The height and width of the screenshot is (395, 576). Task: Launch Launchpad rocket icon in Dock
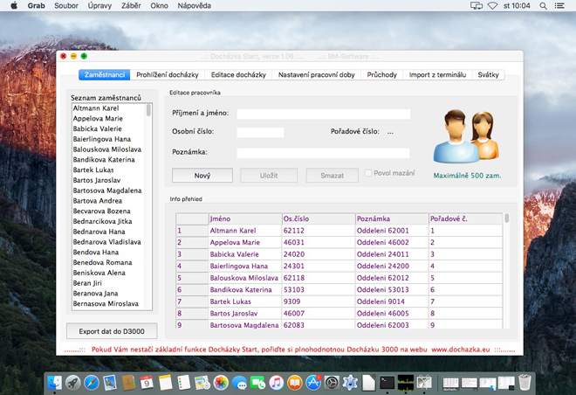(73, 383)
